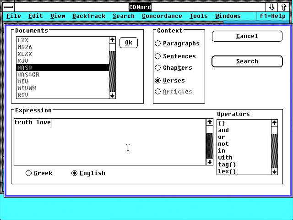Click the Operators list scroll down arrow

click(274, 171)
